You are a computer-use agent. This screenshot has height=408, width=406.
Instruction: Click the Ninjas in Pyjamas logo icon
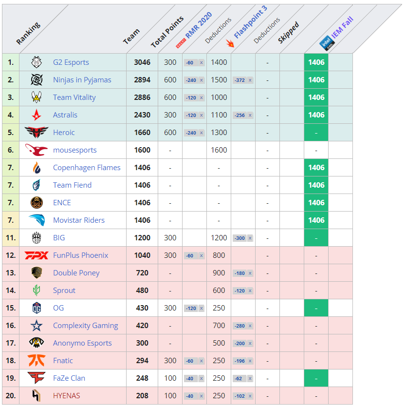(37, 79)
